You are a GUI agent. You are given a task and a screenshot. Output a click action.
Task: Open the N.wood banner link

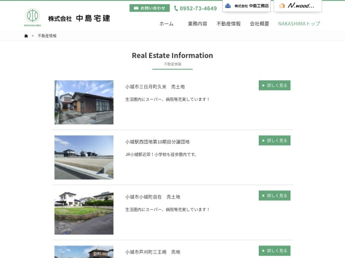tap(298, 6)
